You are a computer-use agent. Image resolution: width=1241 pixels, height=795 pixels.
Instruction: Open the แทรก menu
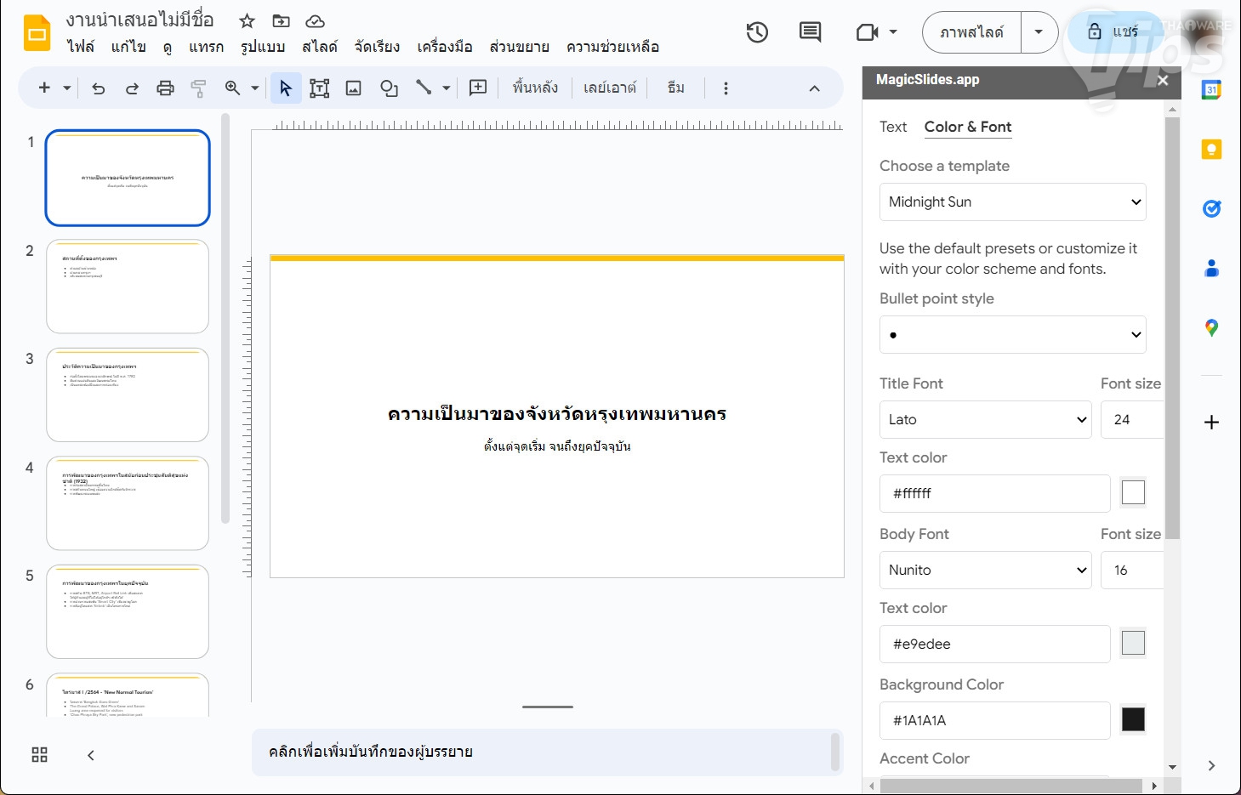207,47
